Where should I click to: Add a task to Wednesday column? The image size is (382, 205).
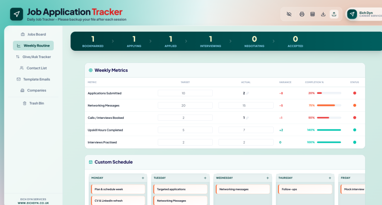click(x=267, y=178)
